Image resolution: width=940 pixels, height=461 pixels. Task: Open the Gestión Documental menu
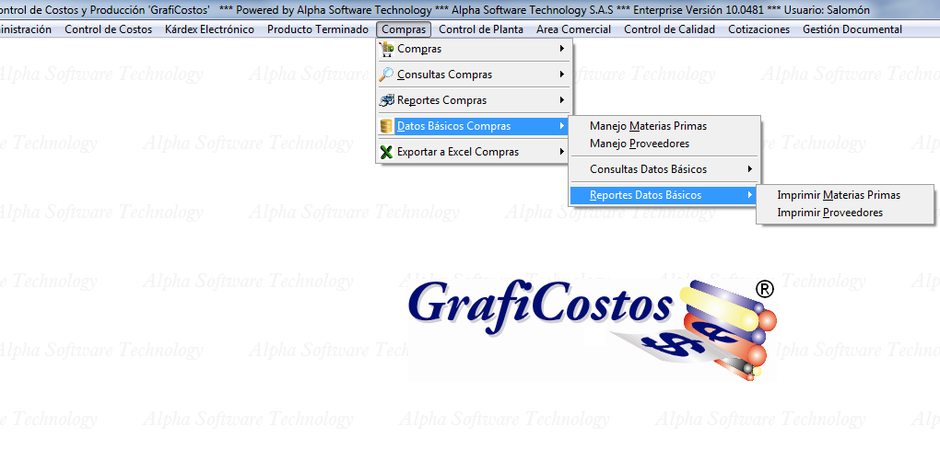852,29
